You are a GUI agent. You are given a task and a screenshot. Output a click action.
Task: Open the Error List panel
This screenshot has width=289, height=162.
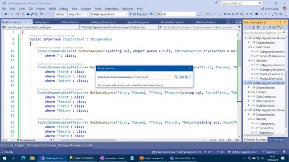[7, 145]
